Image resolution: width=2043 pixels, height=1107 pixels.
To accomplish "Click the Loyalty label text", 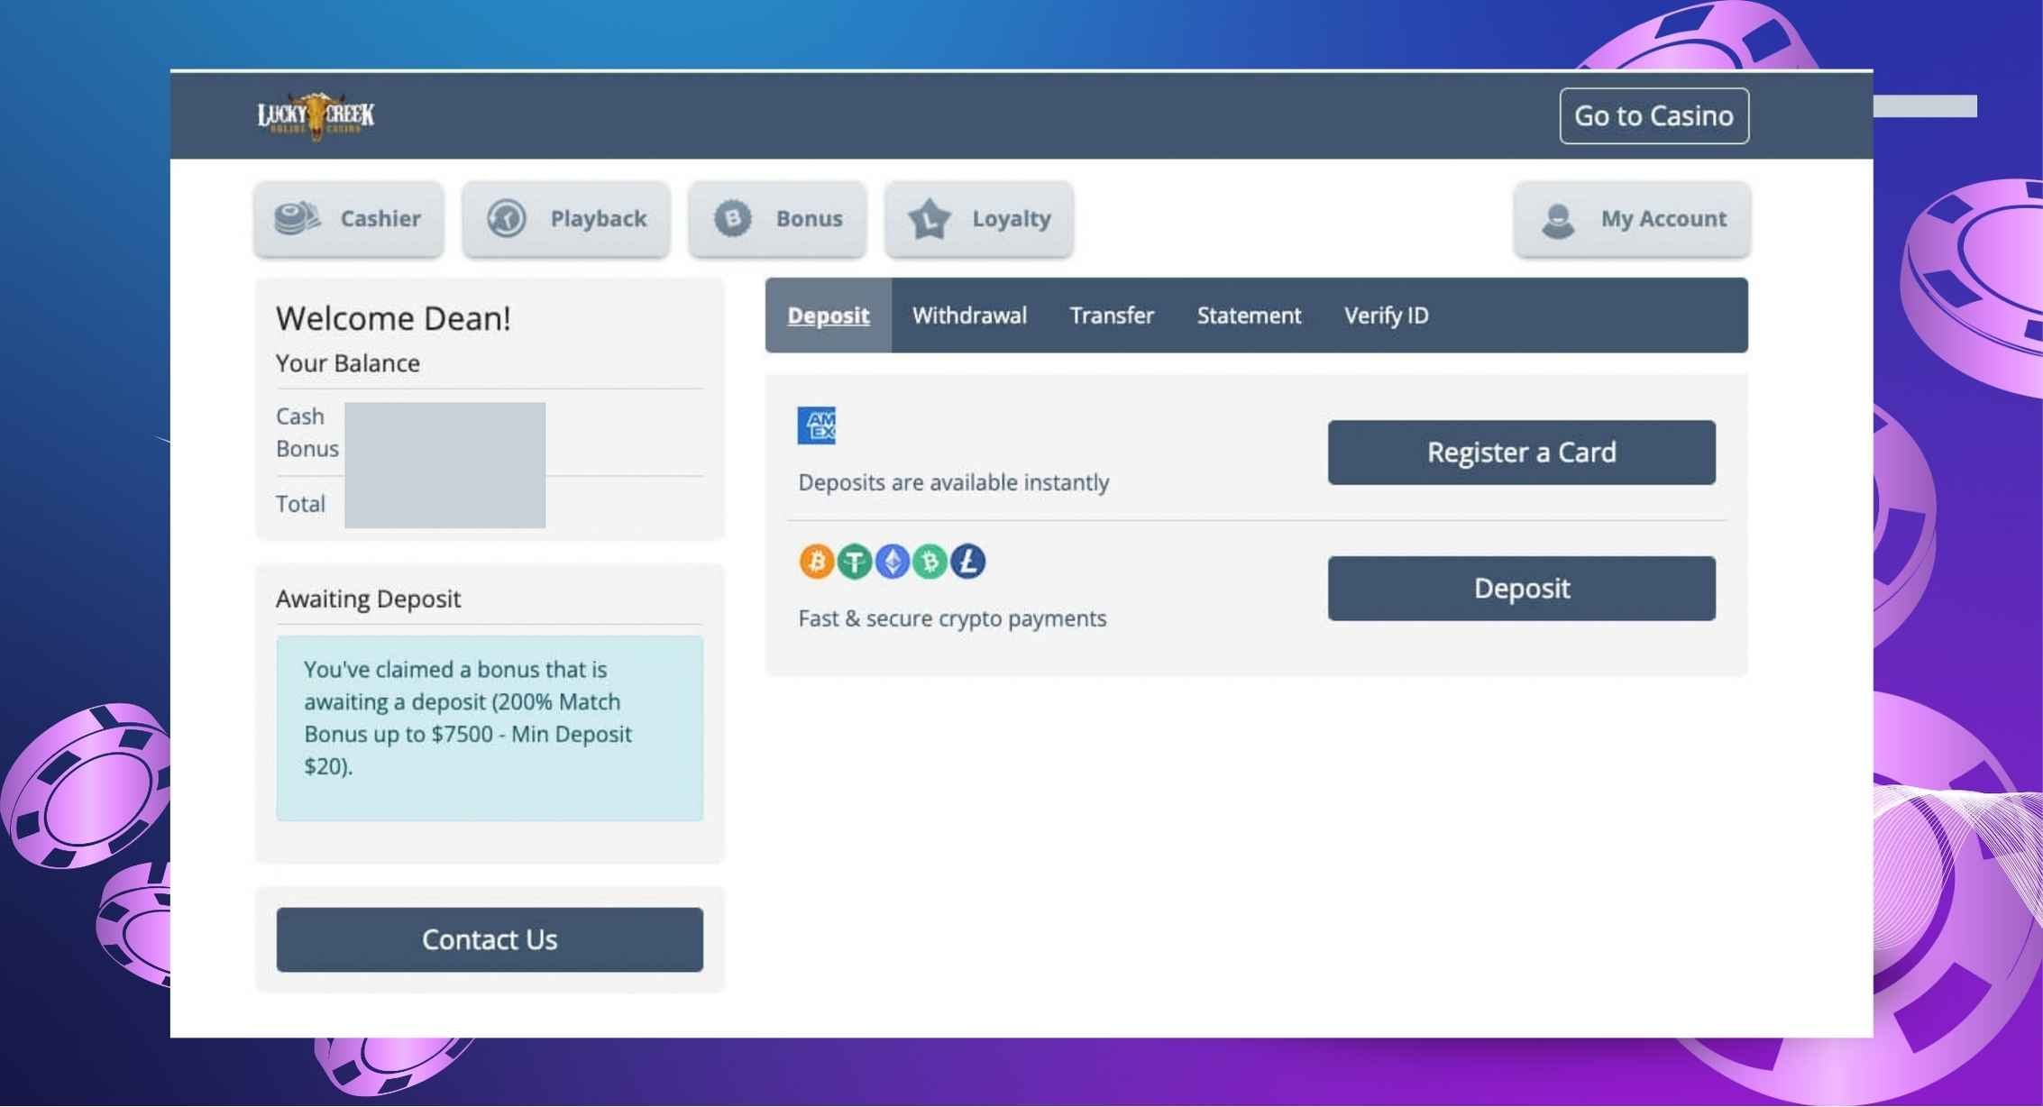I will pos(1012,219).
